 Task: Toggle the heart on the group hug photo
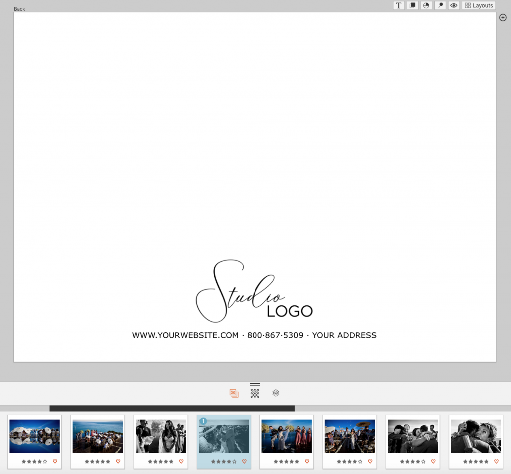[433, 462]
